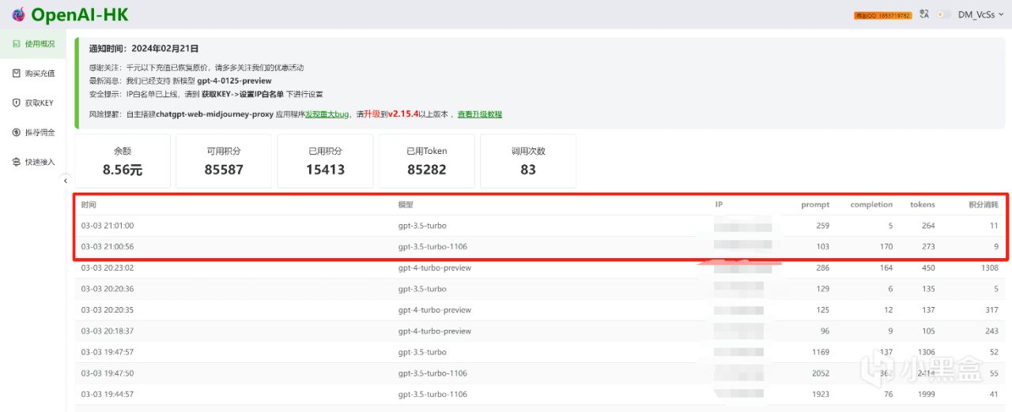Open the 使用概况 sidebar menu item
The width and height of the screenshot is (1012, 412).
pyautogui.click(x=33, y=43)
